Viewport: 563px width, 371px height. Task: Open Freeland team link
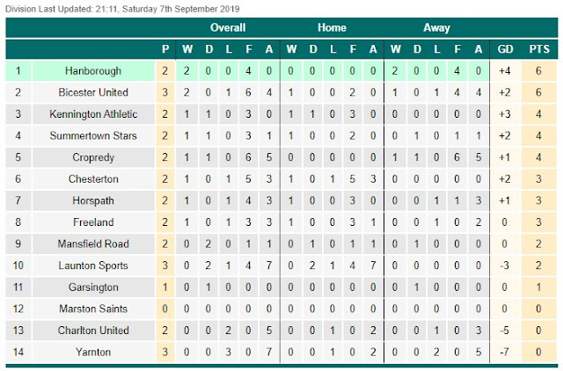(x=93, y=222)
